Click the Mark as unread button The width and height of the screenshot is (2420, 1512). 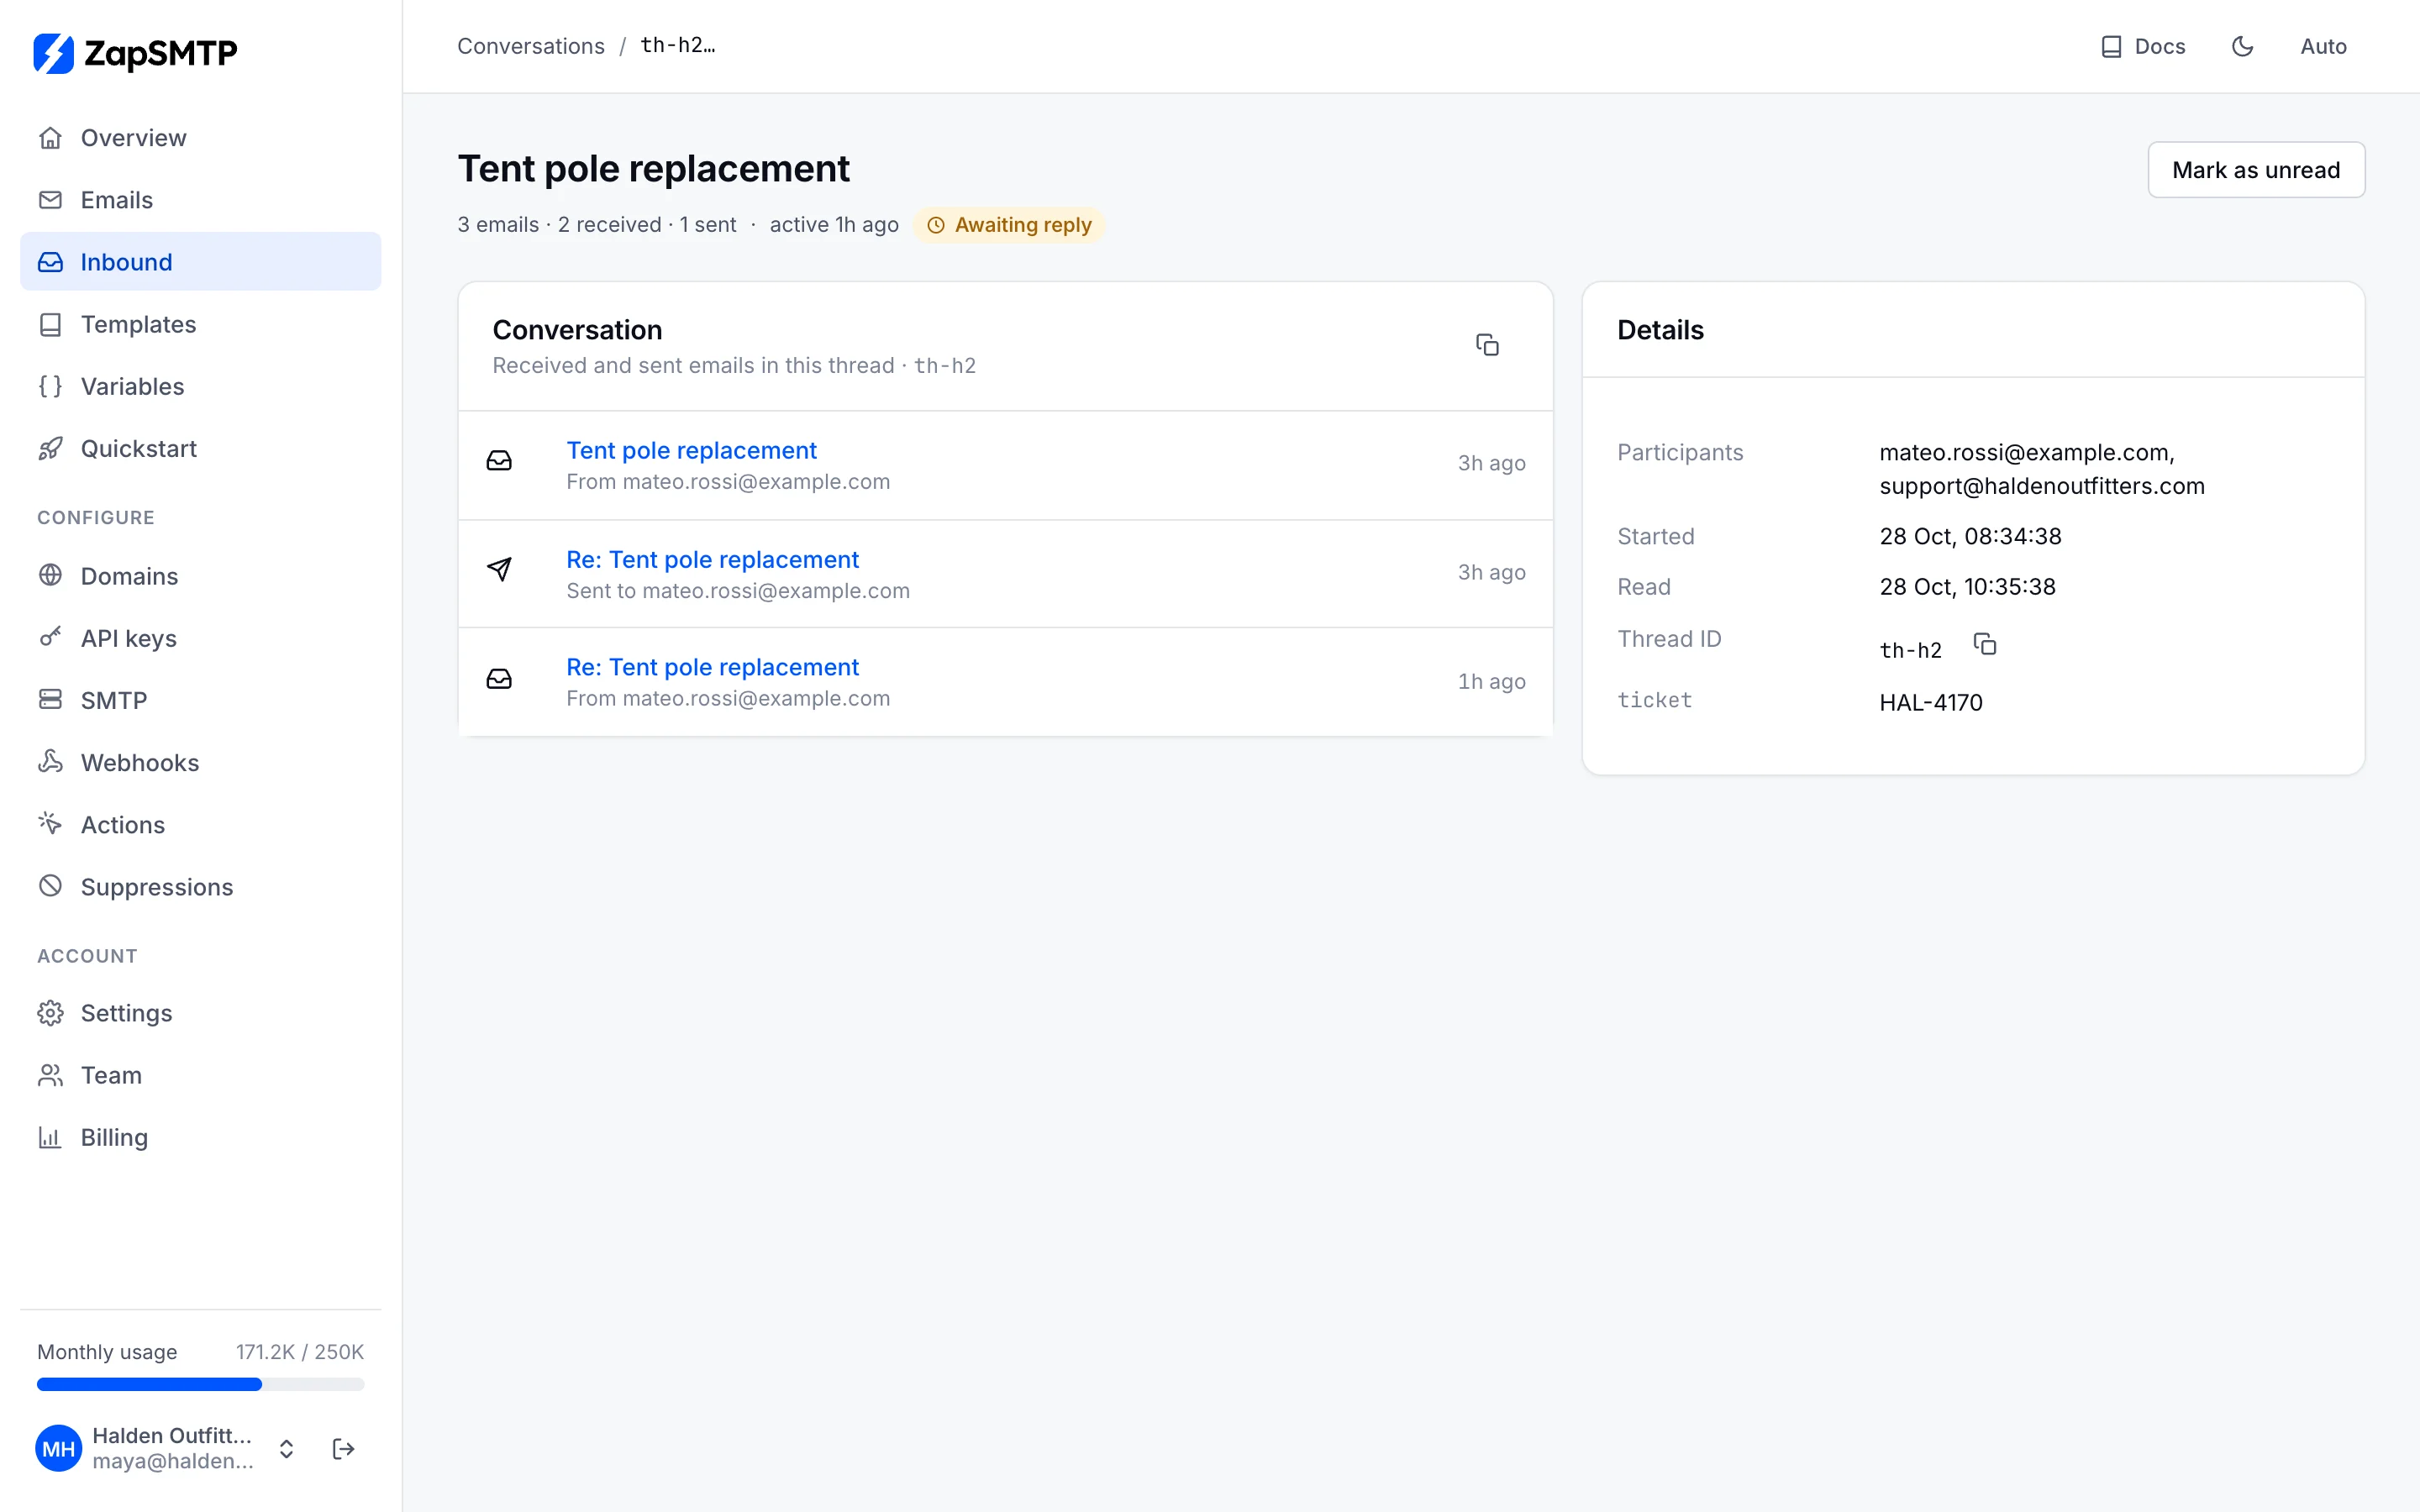click(x=2256, y=170)
